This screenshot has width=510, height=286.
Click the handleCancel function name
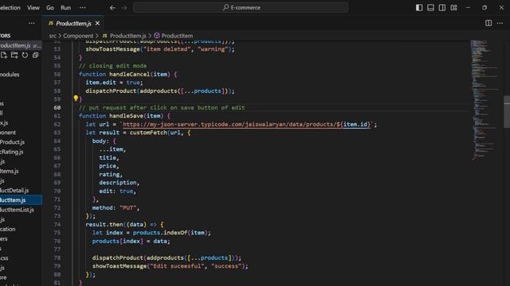pyautogui.click(x=129, y=74)
